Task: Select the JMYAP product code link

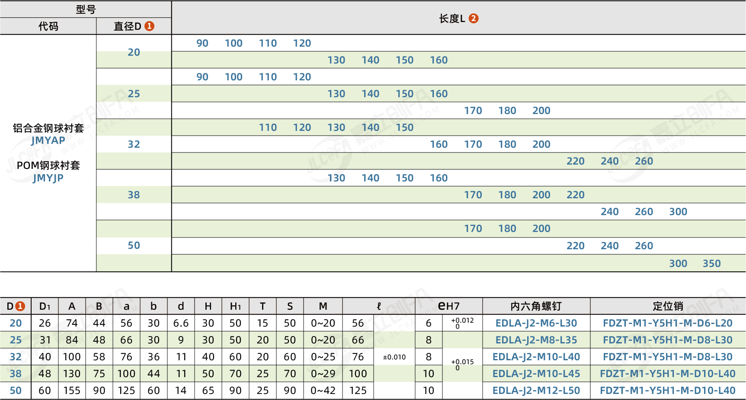Action: point(48,140)
